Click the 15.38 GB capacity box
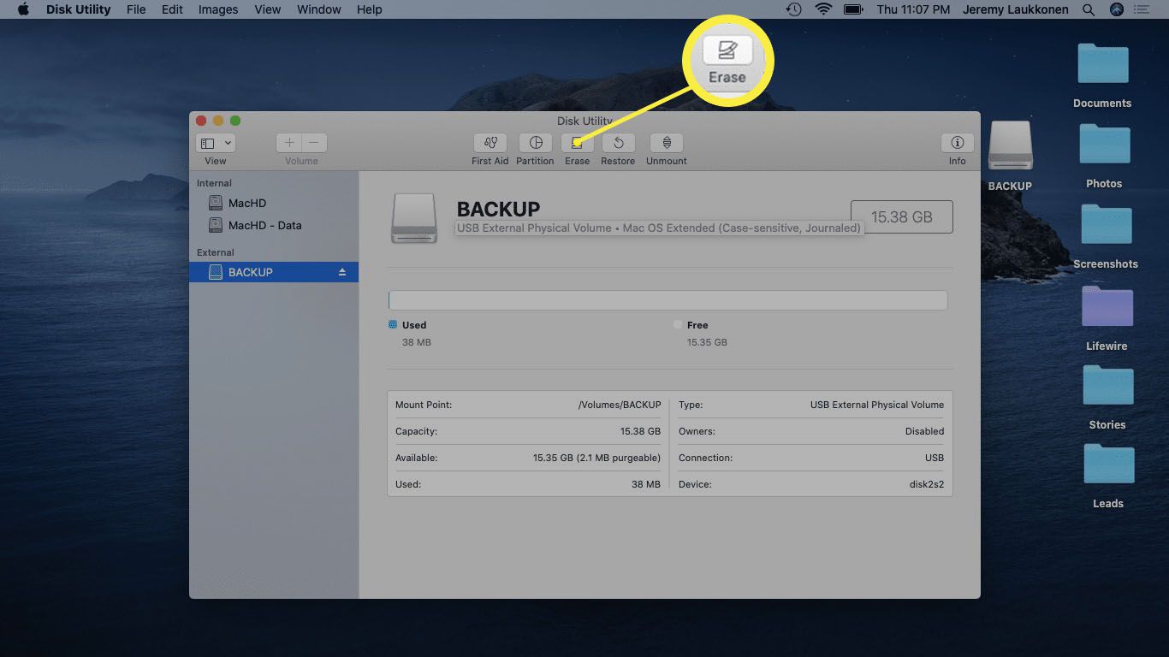 pos(901,216)
